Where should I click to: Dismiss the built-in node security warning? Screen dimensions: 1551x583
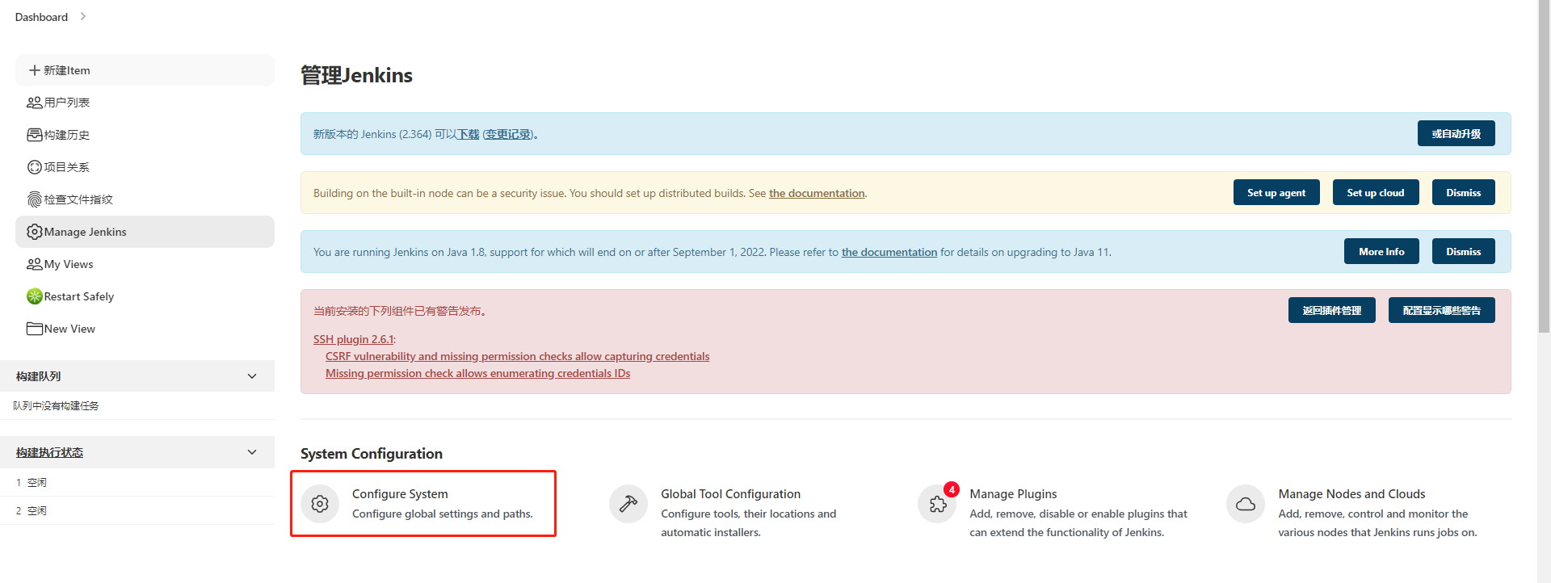(1464, 192)
